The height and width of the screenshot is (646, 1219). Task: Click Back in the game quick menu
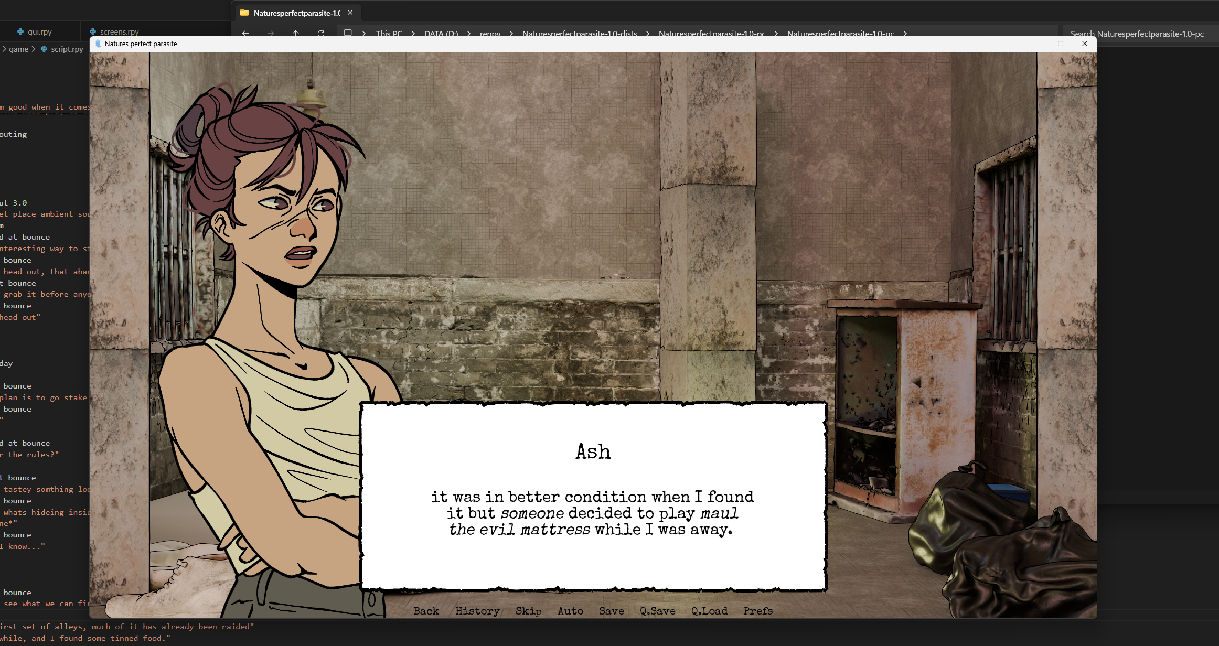tap(426, 611)
